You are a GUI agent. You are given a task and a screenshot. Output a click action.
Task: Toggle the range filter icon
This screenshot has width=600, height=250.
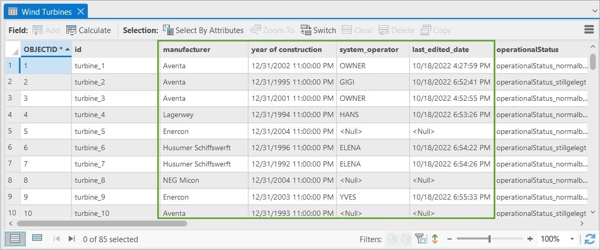pyautogui.click(x=406, y=239)
